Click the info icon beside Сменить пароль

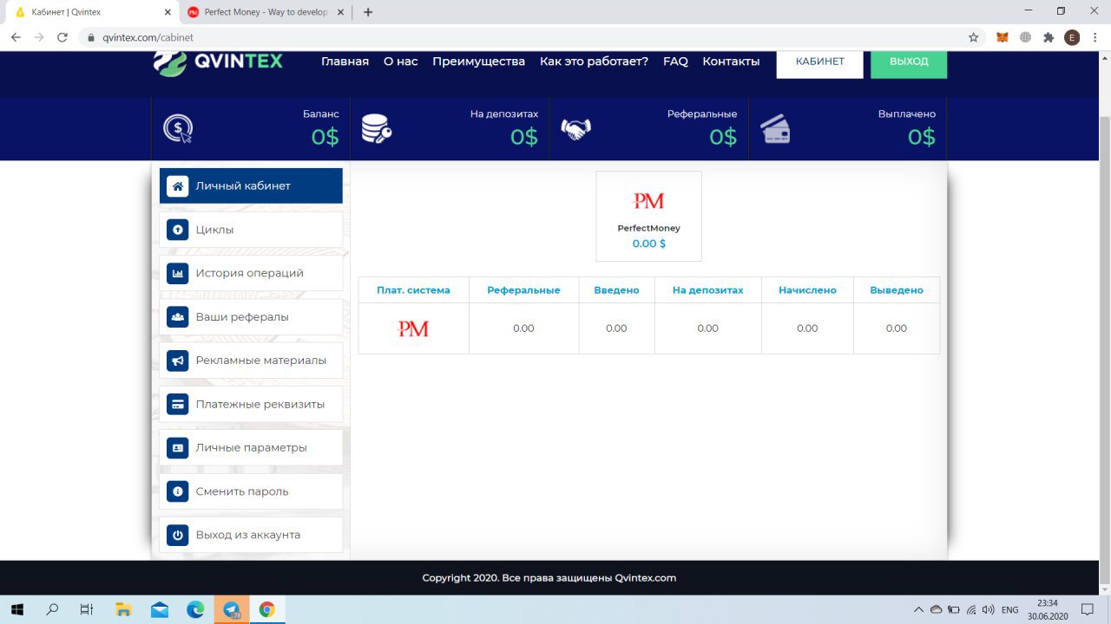pyautogui.click(x=178, y=491)
